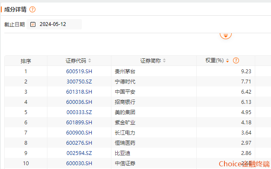
Task: Open stock code 601899.SH
Action: pos(79,123)
